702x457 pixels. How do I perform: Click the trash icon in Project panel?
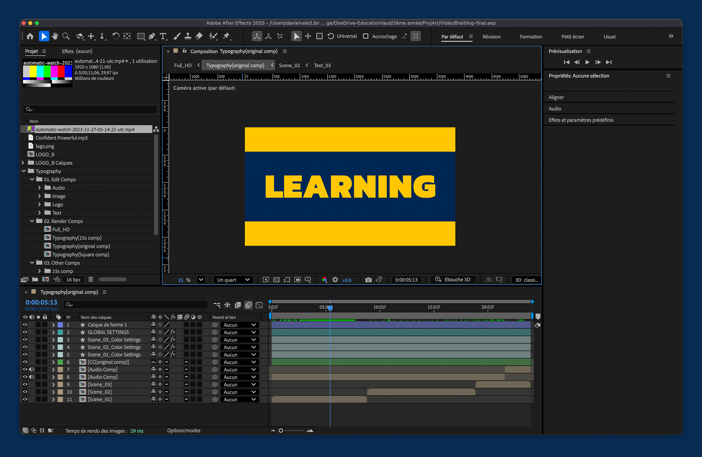tap(91, 280)
